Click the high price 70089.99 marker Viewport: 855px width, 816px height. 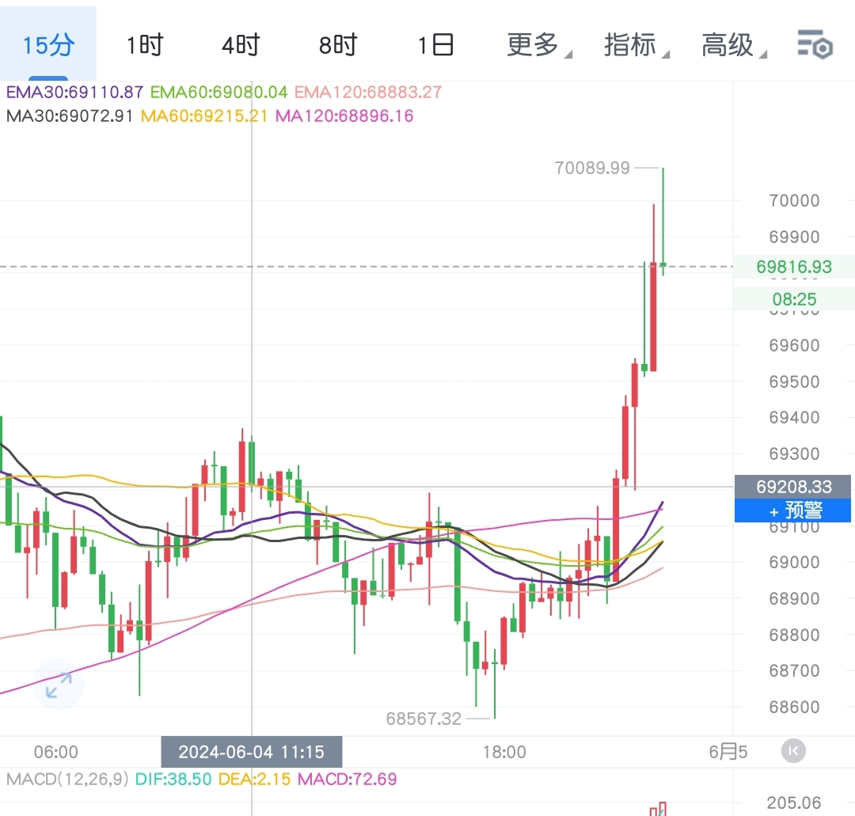tap(592, 168)
